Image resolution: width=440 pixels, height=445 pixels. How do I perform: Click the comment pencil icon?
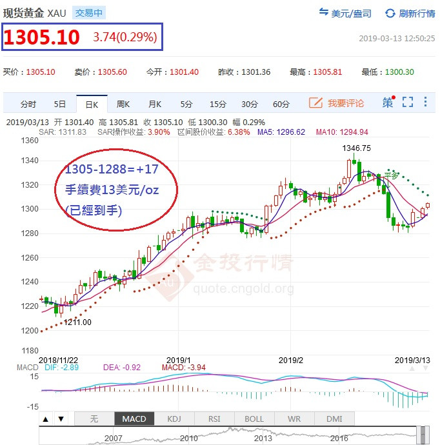coord(315,103)
